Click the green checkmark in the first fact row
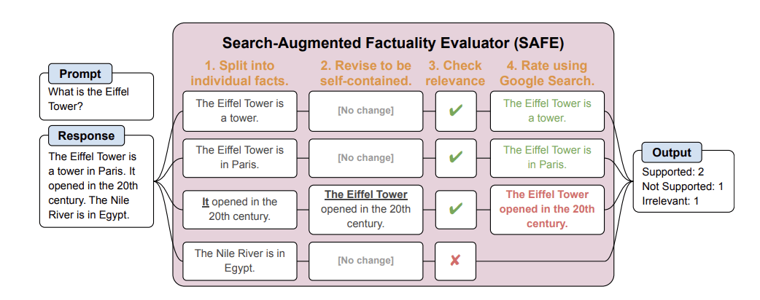 point(456,111)
